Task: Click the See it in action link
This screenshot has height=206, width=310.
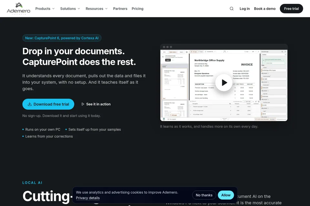Action: click(x=96, y=104)
